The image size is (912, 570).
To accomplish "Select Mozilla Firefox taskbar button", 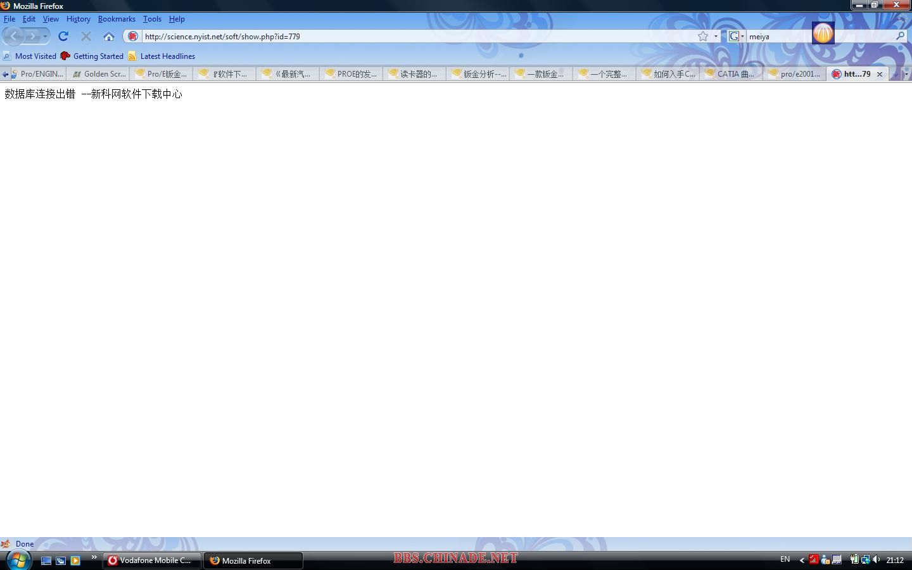I will (x=253, y=560).
